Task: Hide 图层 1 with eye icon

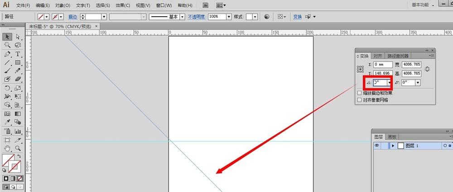Action: click(377, 145)
